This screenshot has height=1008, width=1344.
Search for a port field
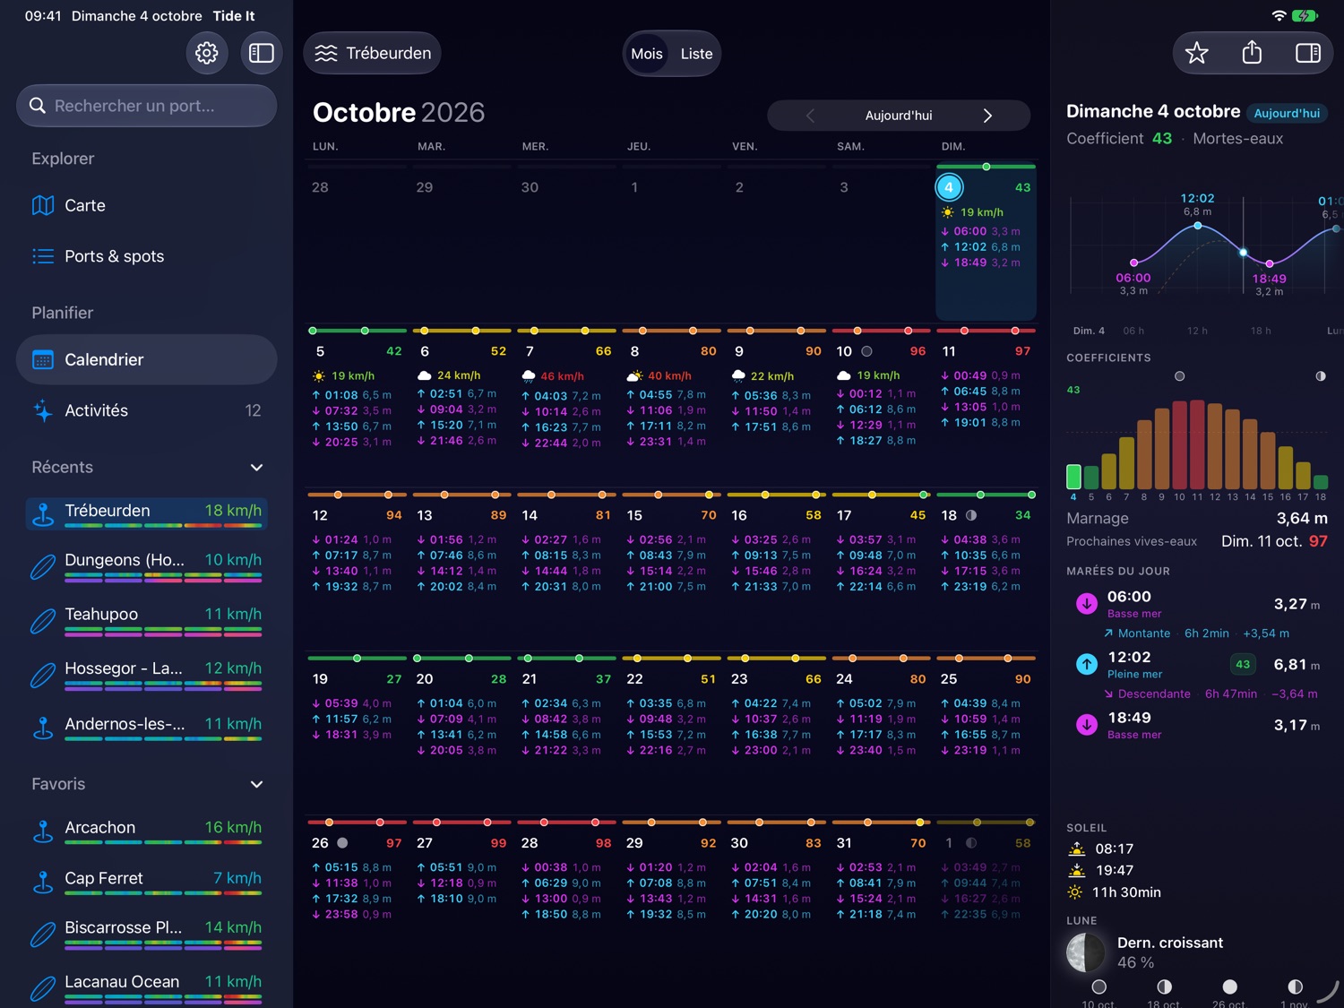pyautogui.click(x=147, y=106)
